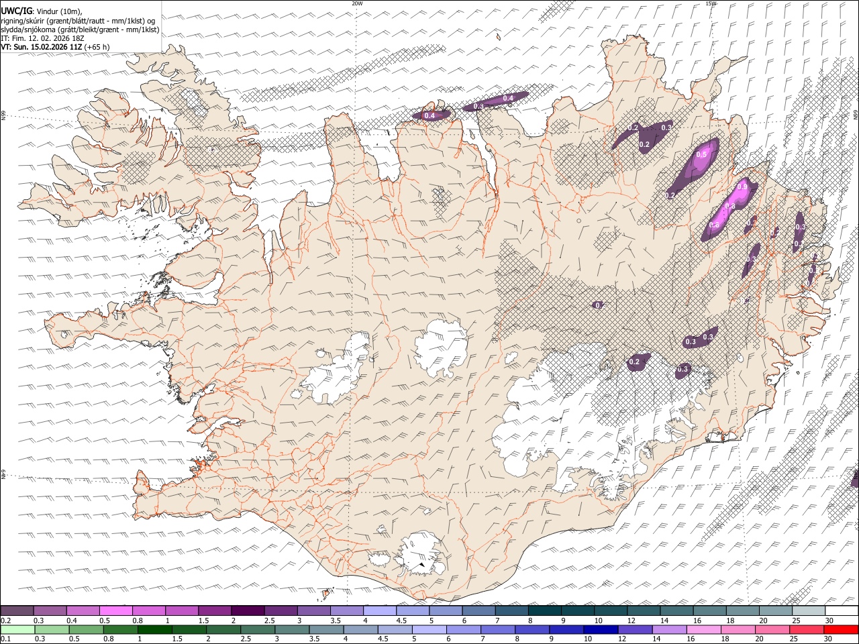Screen dimensions: 859x644
Task: Click the bright red rain swatch labeled 30
Action: (x=841, y=630)
